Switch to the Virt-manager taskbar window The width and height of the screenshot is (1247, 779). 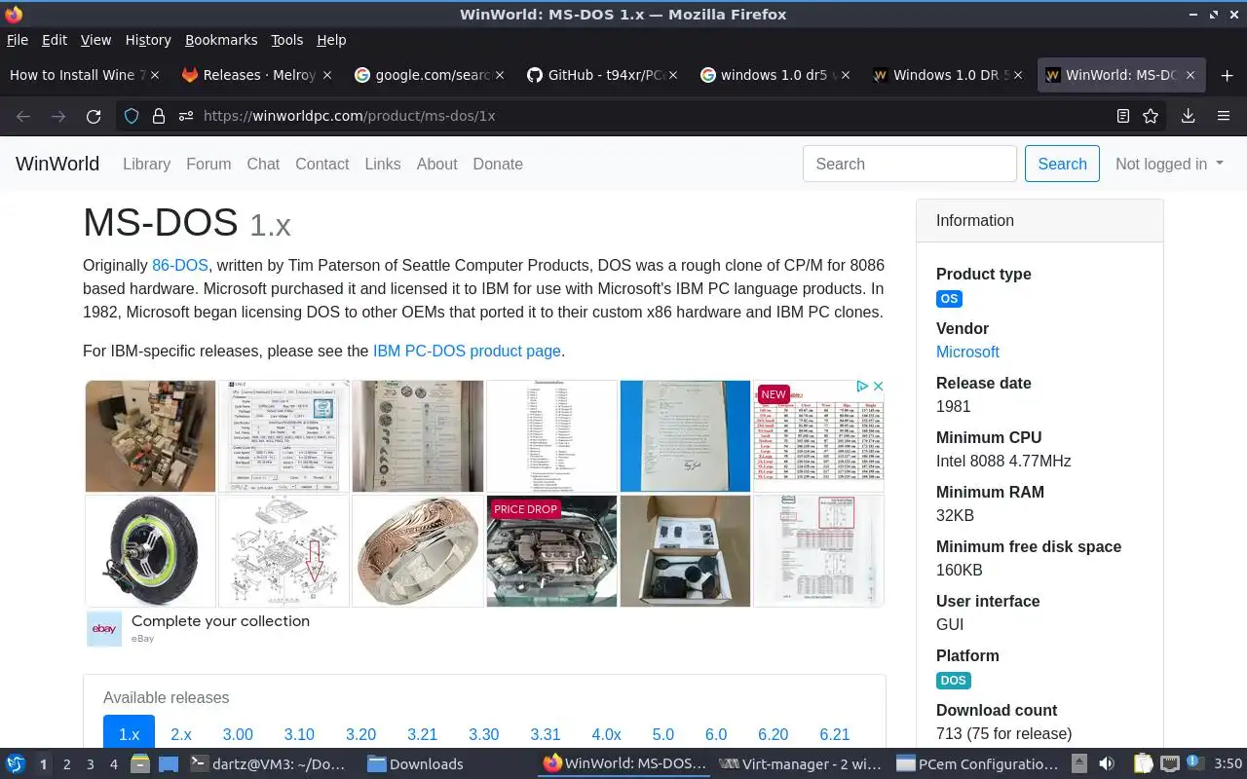pyautogui.click(x=800, y=764)
